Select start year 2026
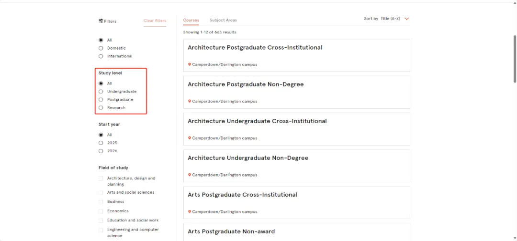Image resolution: width=517 pixels, height=241 pixels. pyautogui.click(x=101, y=151)
